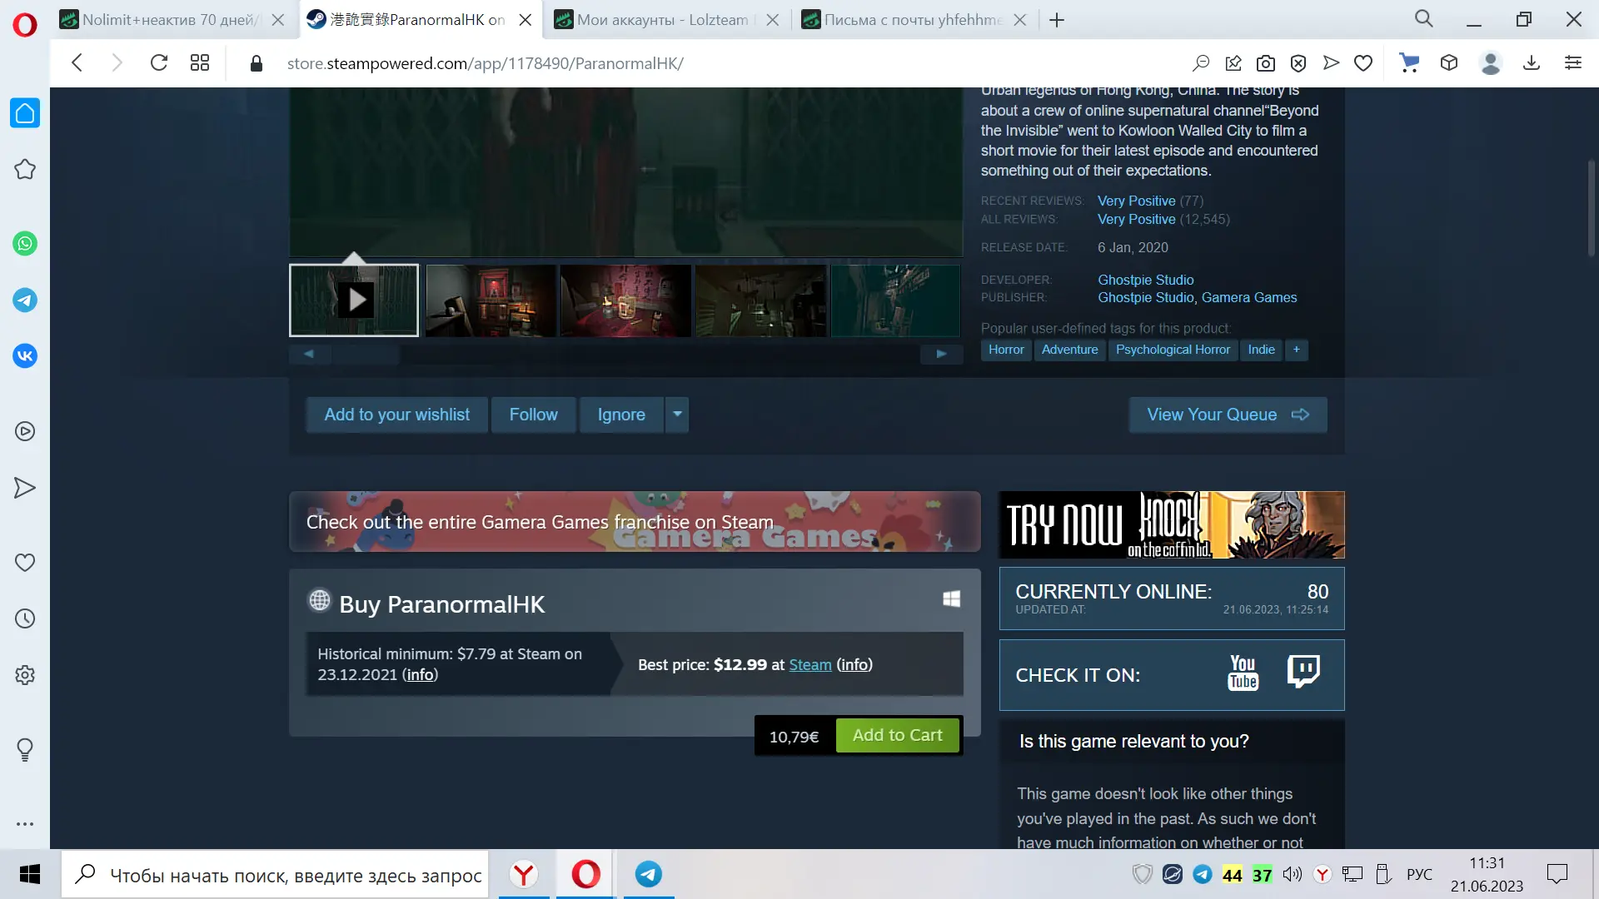Open the Knock on the Coffin Lid ad
Viewport: 1599px width, 899px height.
tap(1172, 525)
